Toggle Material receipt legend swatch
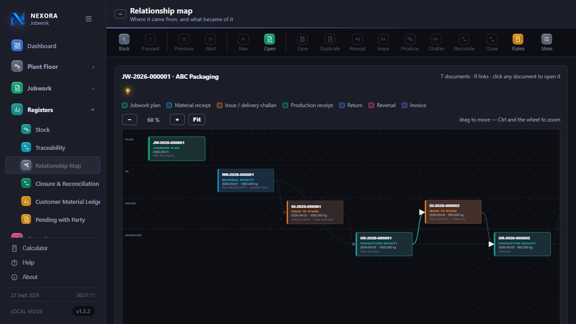Viewport: 576px width, 324px height. [169, 105]
